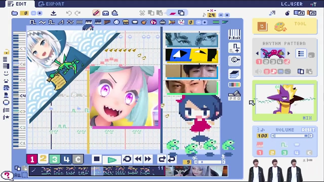Go to next rhythm pattern
324x182 pixels.
289,53
